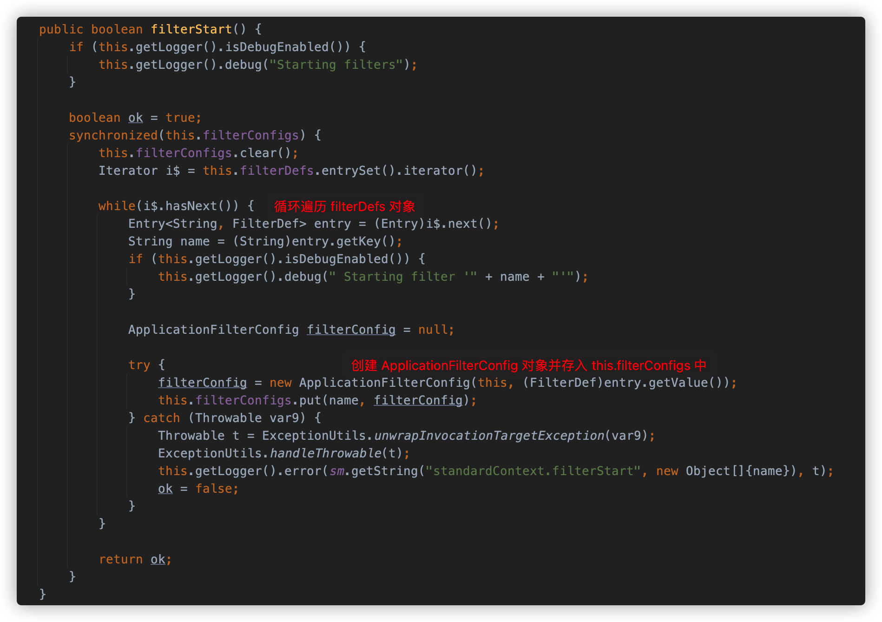The width and height of the screenshot is (882, 622).
Task: Click the "standardContext.filterStart" string
Action: 533,471
